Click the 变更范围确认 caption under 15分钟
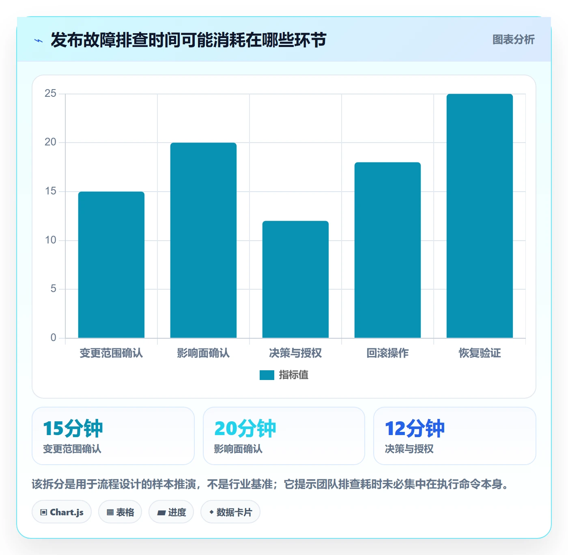This screenshot has width=568, height=555. [72, 449]
